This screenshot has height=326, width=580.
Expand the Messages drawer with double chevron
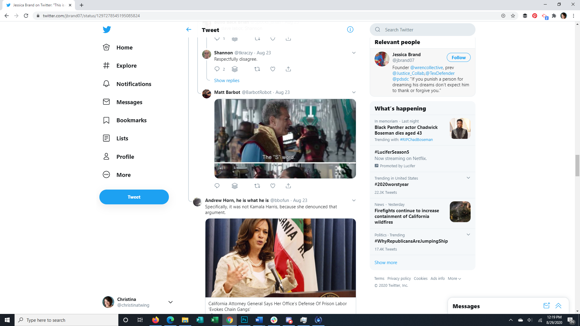tap(558, 306)
